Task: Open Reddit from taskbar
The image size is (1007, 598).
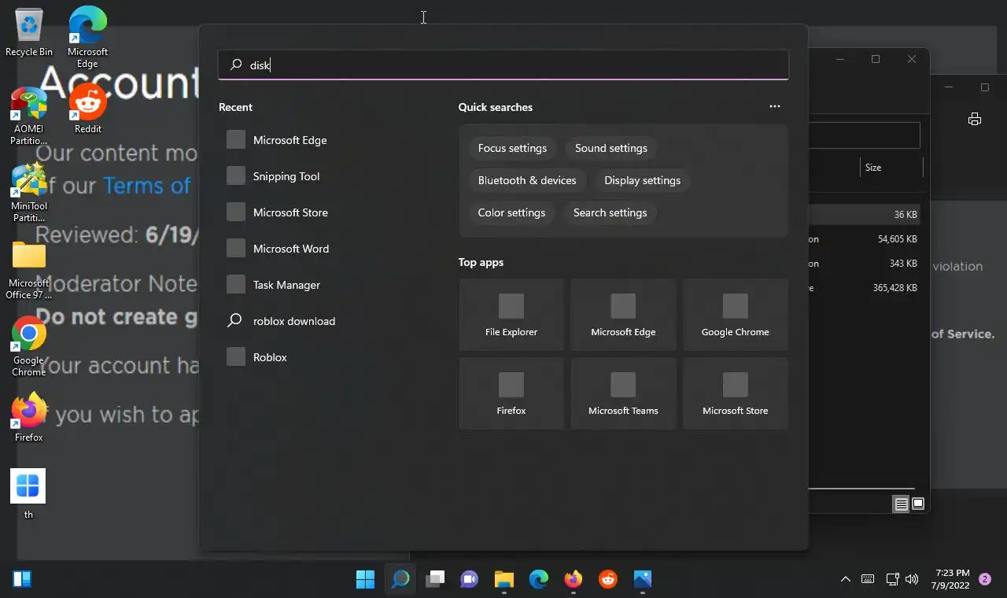Action: tap(608, 580)
